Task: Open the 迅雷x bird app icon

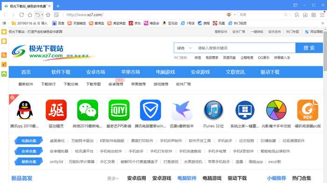Action: click(182, 110)
